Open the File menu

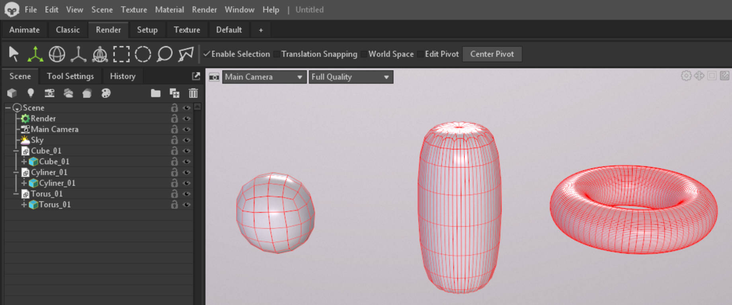(31, 10)
